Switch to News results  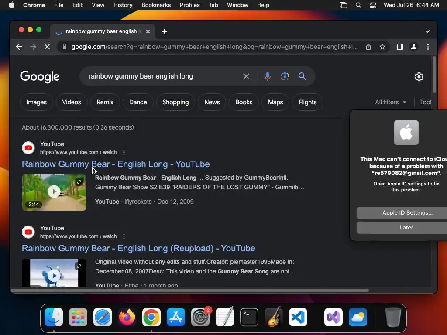pos(212,102)
